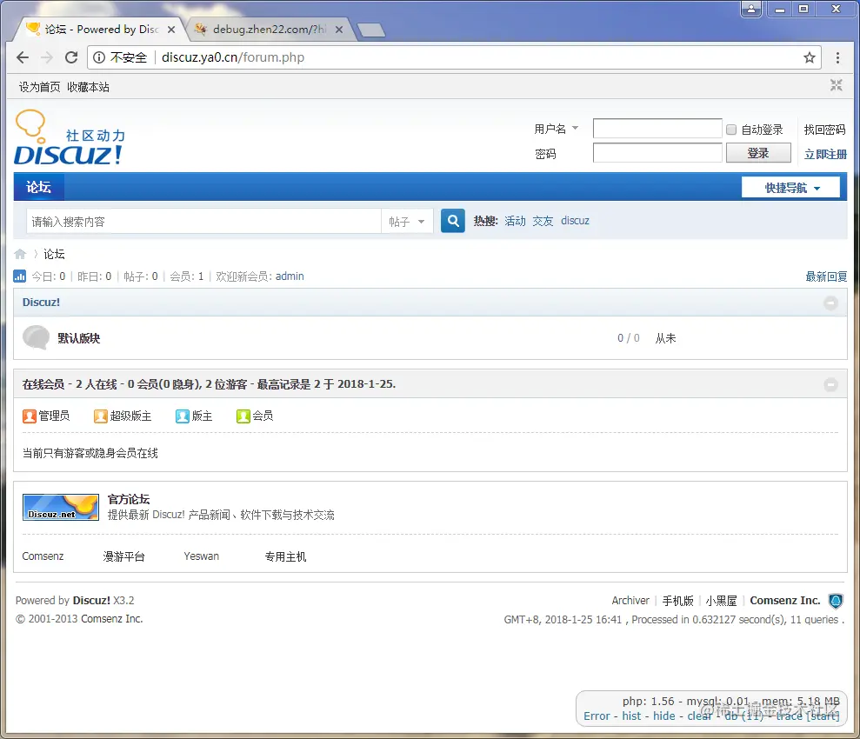Go back with the browser back arrow
860x739 pixels.
[x=23, y=57]
